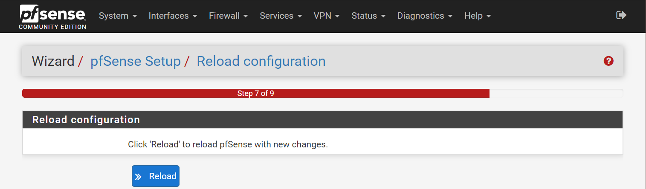This screenshot has width=646, height=189.
Task: Open the Status menu
Action: [x=368, y=16]
